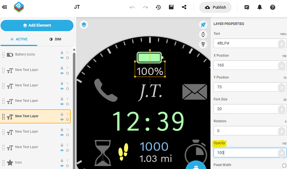Select the phone icon on the watch face

tap(105, 90)
